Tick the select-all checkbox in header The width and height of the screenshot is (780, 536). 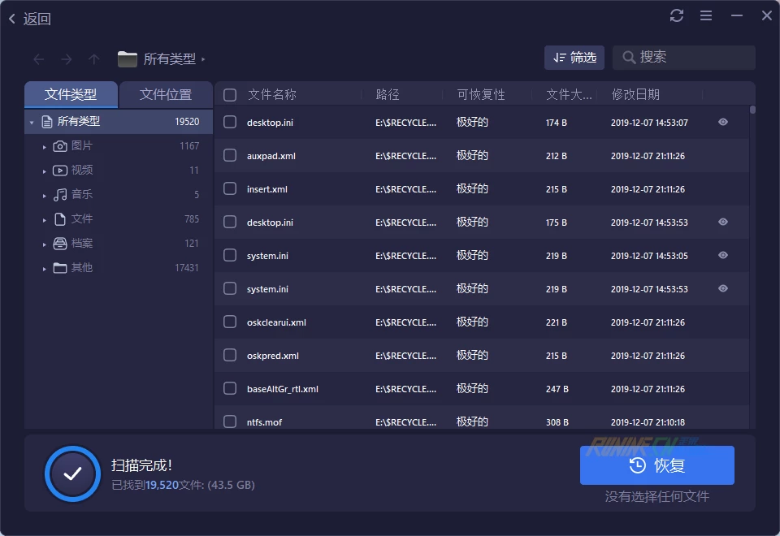230,95
